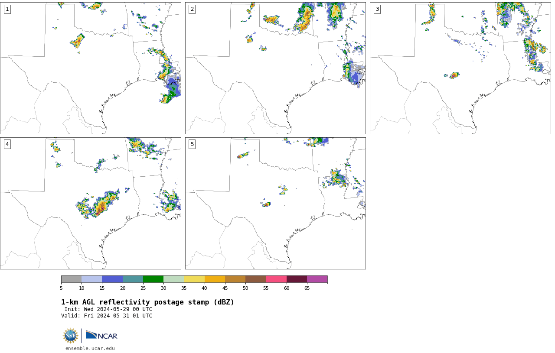This screenshot has width=555, height=353.
Task: Click the Init: Wed 2024-05-29 00 UTC line
Action: tap(108, 309)
